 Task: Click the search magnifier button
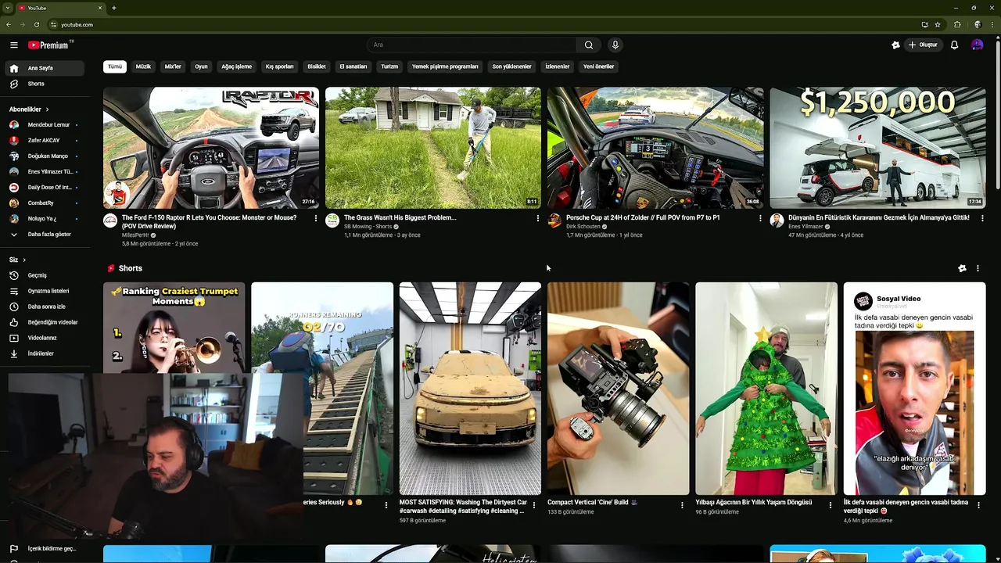[589, 45]
